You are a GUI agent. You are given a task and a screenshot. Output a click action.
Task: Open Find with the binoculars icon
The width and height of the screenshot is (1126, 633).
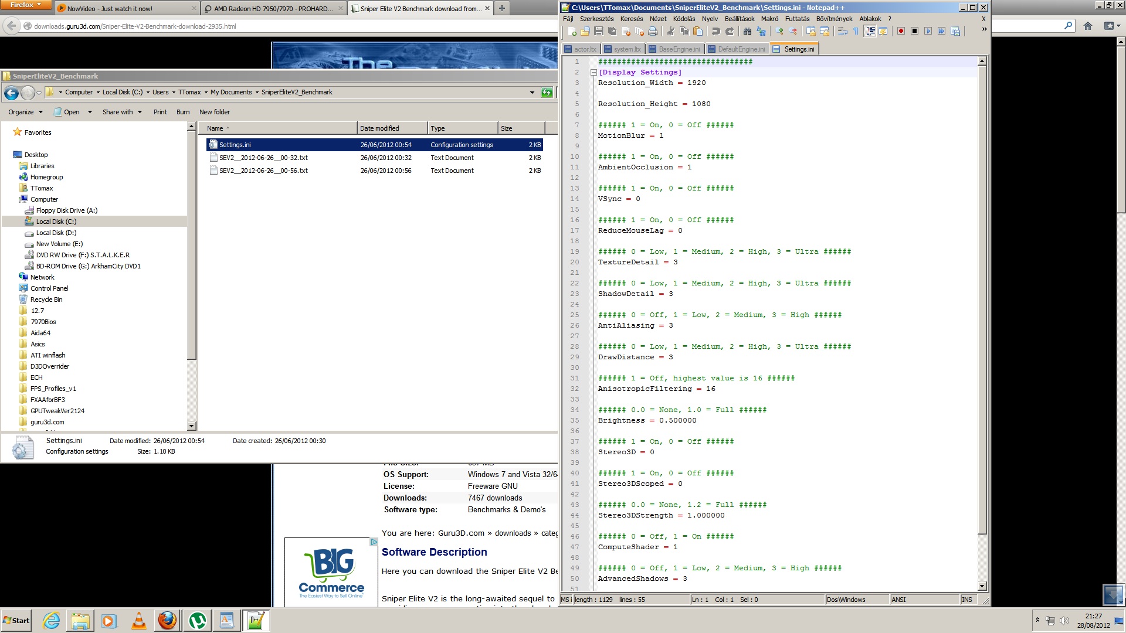747,31
